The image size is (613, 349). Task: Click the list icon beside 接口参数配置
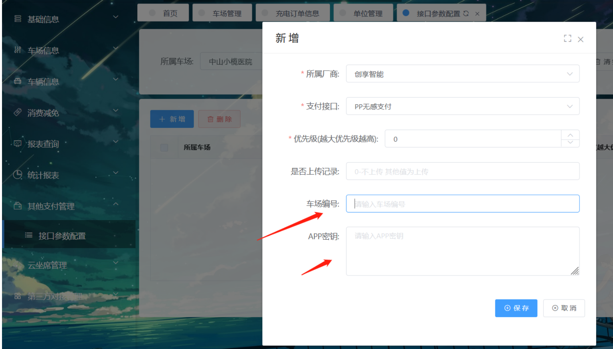click(29, 235)
